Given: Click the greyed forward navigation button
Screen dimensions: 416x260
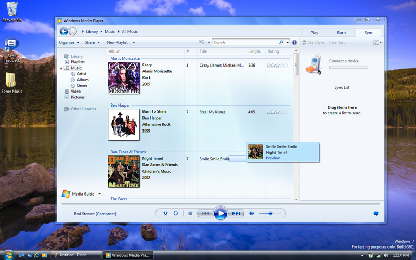Looking at the screenshot, I should tap(73, 31).
